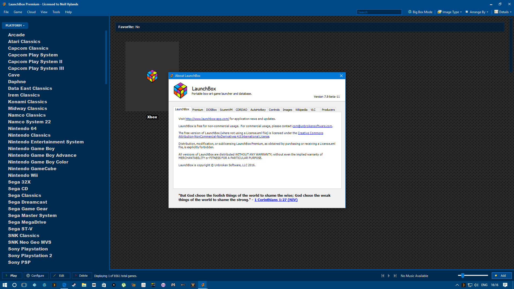Click the Add game button
This screenshot has width=514, height=289.
click(x=501, y=276)
